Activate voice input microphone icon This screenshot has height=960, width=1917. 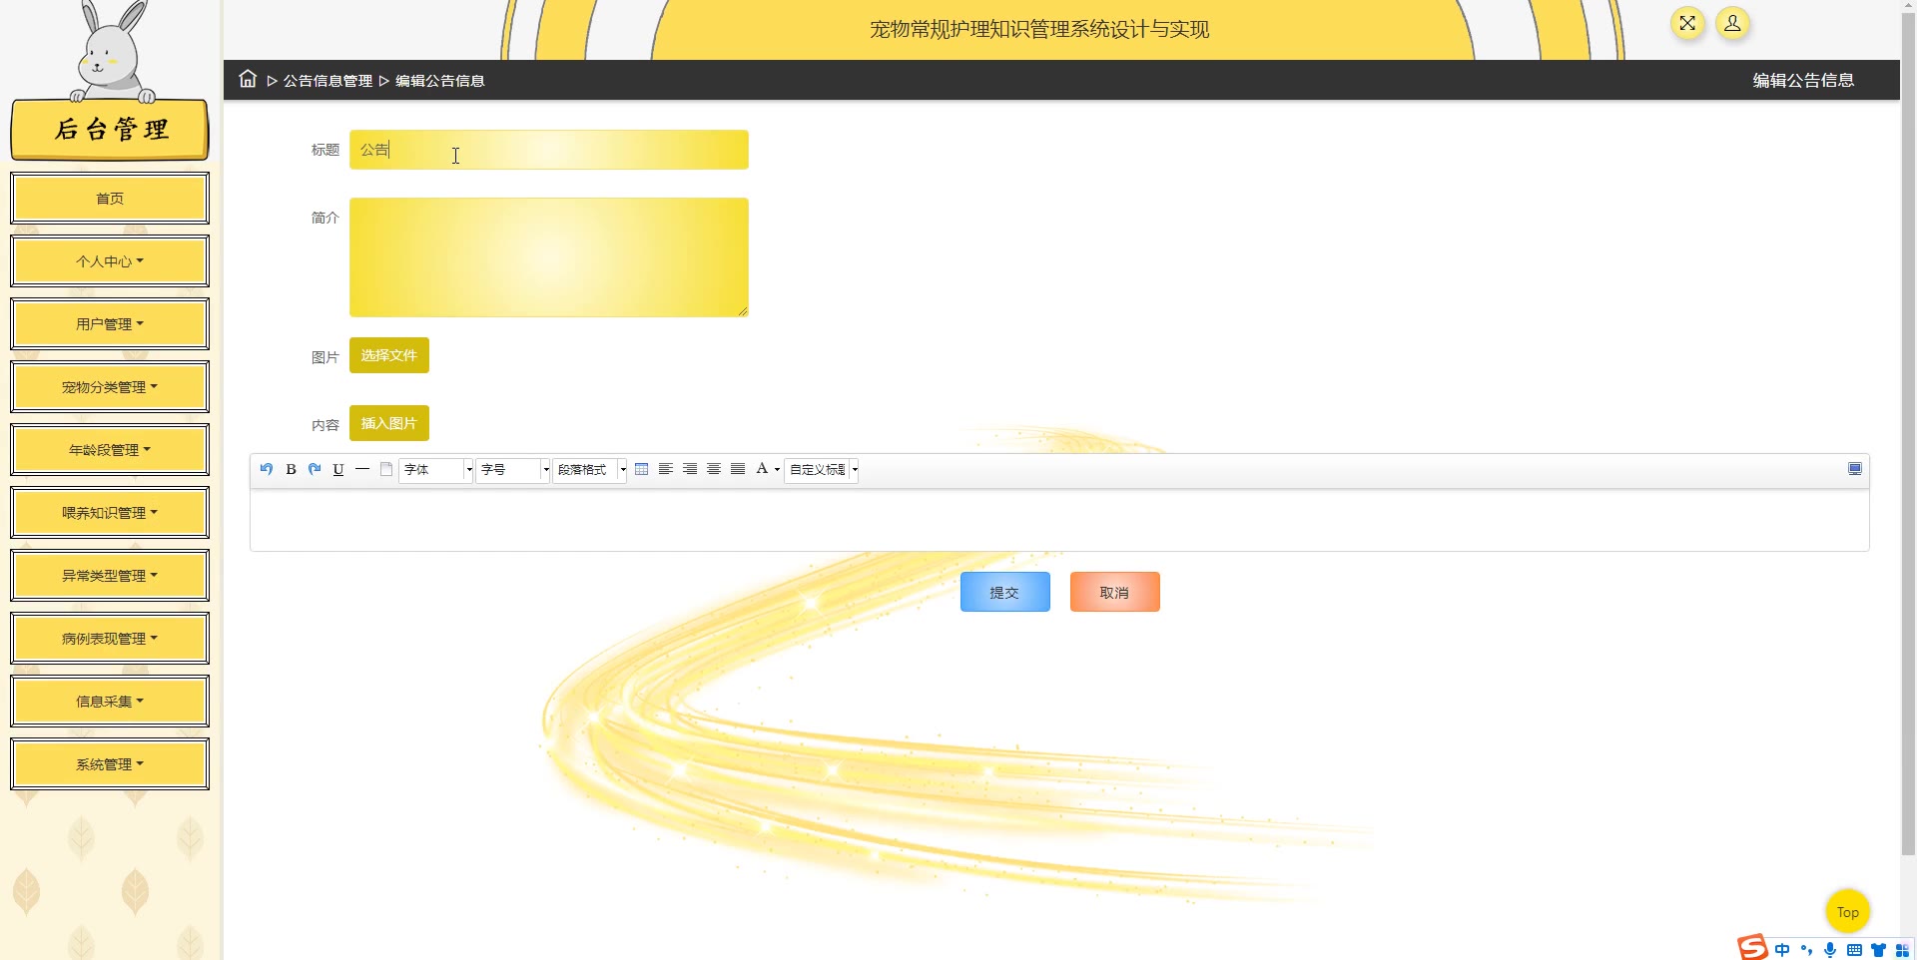point(1830,950)
